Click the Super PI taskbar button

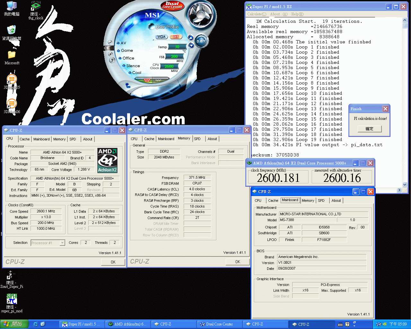point(82,324)
